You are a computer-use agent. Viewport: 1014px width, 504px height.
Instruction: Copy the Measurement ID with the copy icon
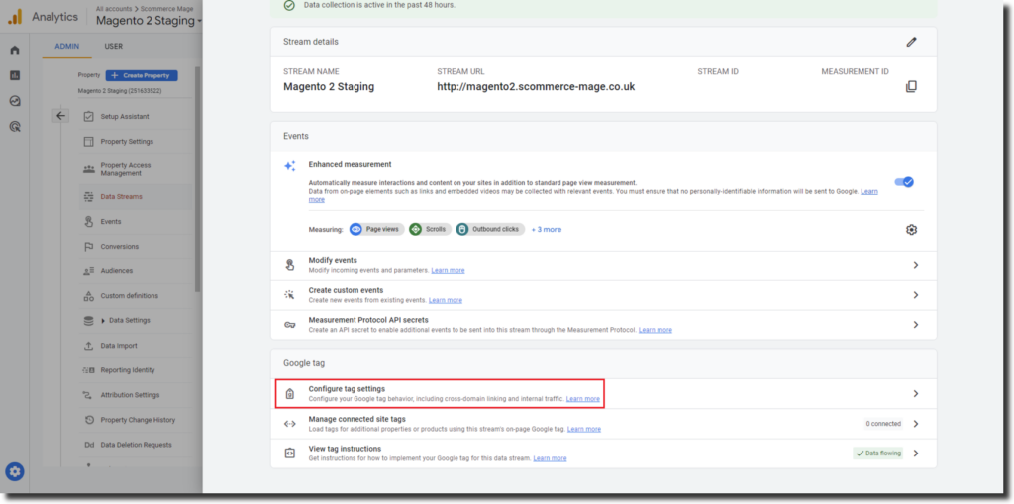[911, 87]
